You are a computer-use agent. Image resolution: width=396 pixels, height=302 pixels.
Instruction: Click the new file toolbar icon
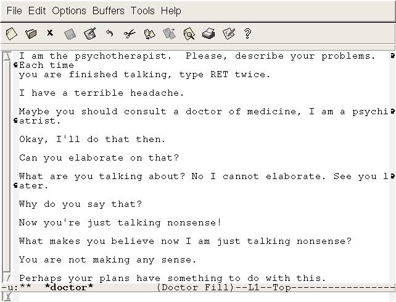pyautogui.click(x=11, y=33)
